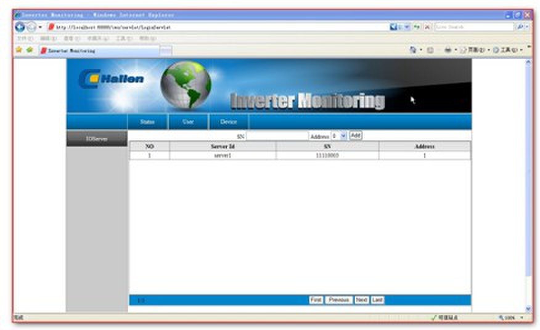Click the NO column header
Viewport: 540px width, 330px height.
pos(149,147)
